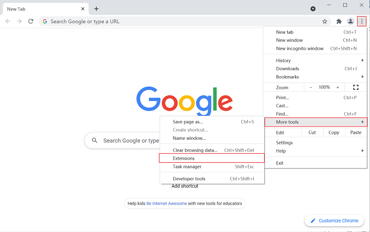The height and width of the screenshot is (232, 370).
Task: Click the tab search dropdown circle icon
Action: click(x=313, y=9)
